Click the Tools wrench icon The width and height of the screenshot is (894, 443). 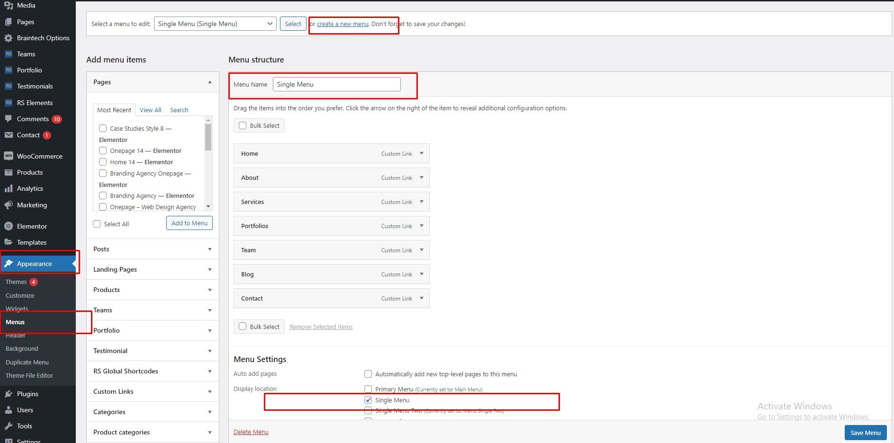pos(9,426)
